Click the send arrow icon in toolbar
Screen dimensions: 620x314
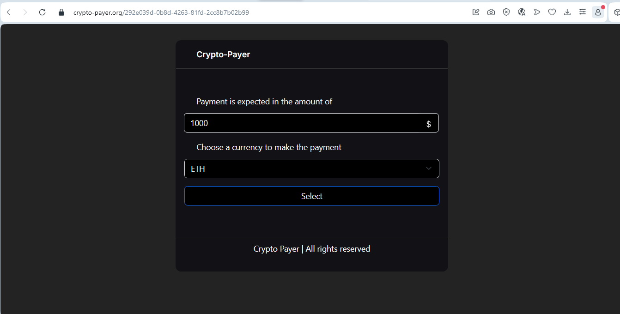tap(537, 12)
